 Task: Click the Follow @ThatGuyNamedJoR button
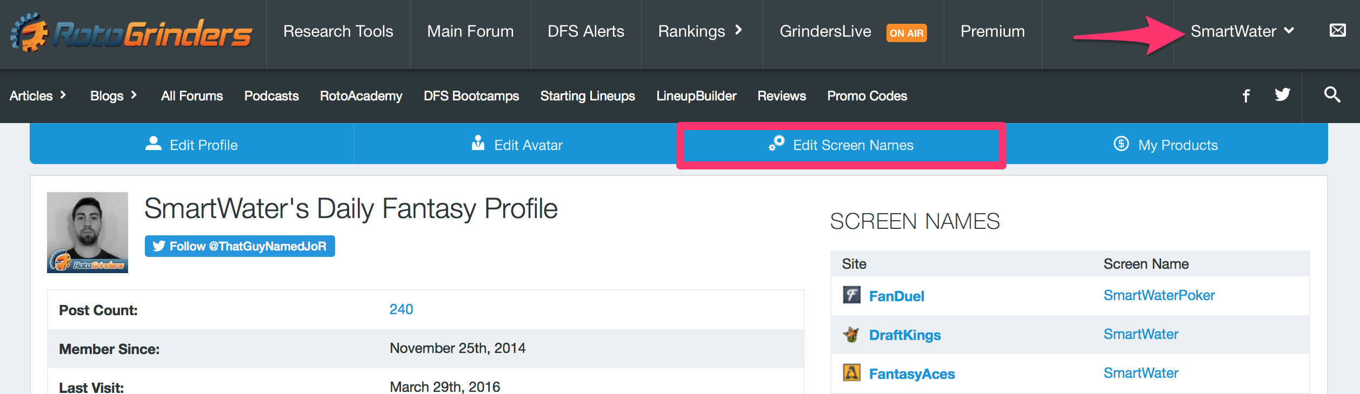click(x=239, y=246)
